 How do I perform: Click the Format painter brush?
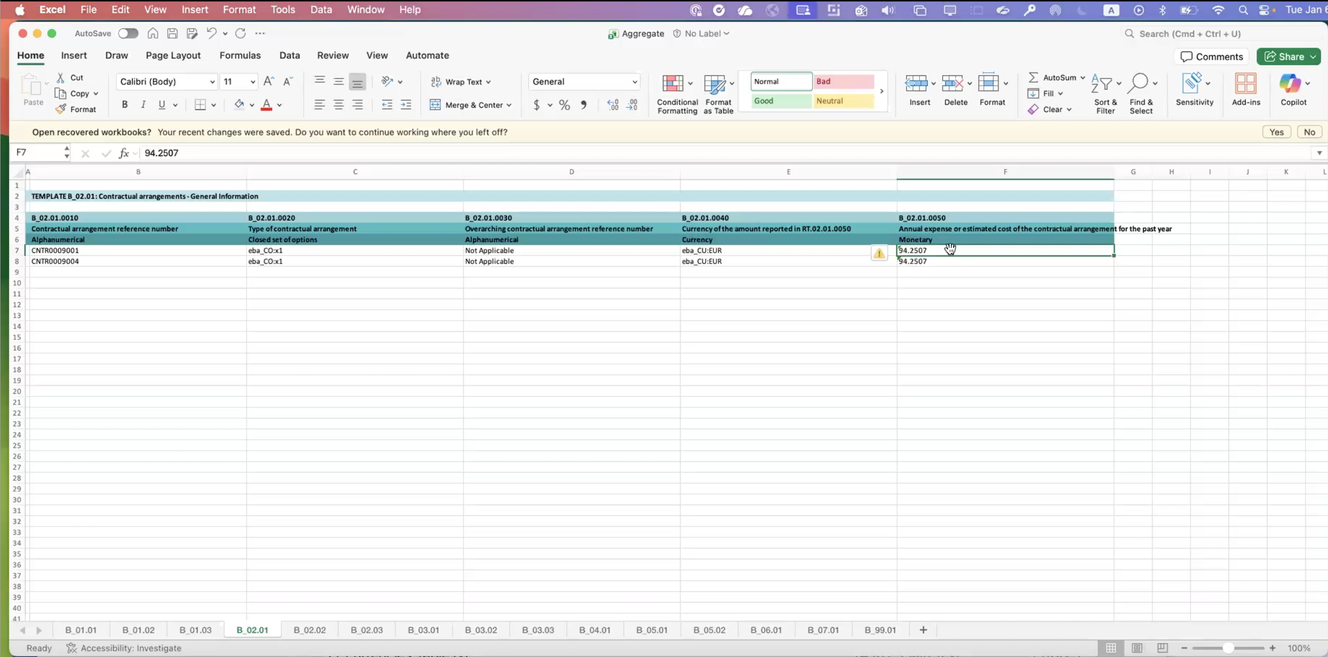[x=61, y=109]
